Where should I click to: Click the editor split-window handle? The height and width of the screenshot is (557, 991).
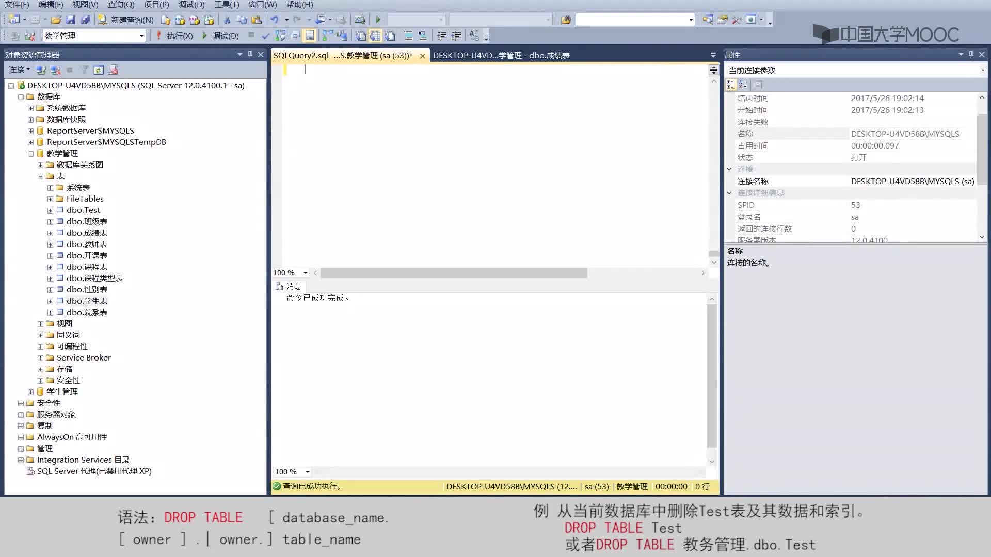(714, 70)
